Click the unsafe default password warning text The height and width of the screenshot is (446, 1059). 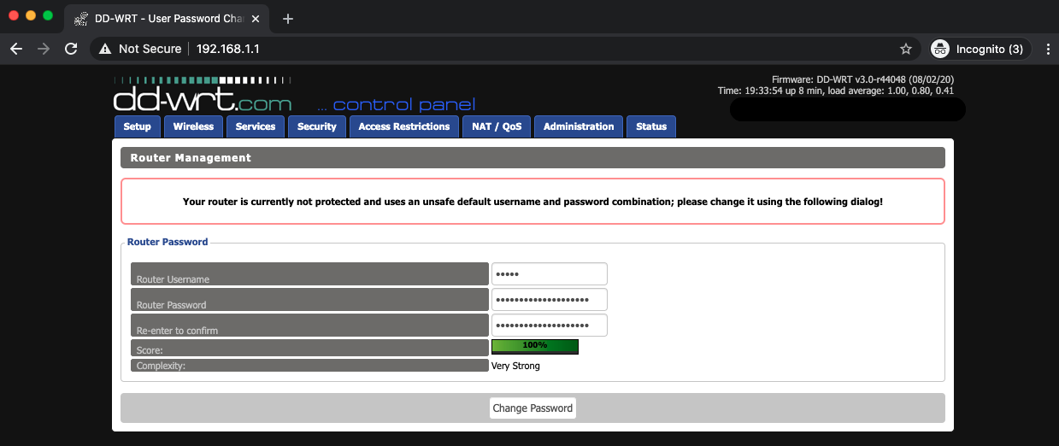point(532,202)
